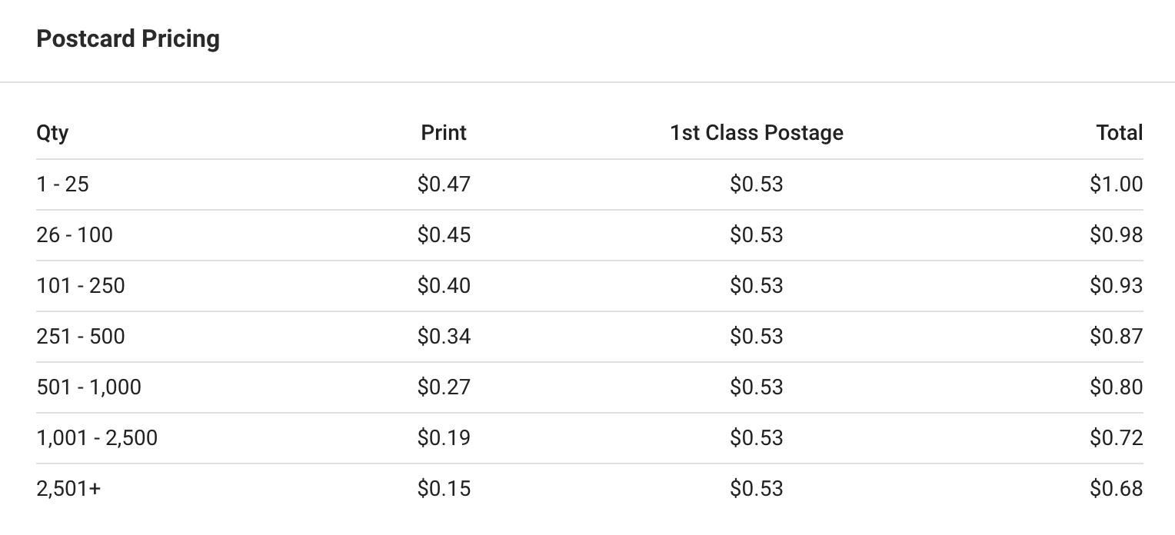
Task: Select the $1.00 total price
Action: click(x=1117, y=184)
